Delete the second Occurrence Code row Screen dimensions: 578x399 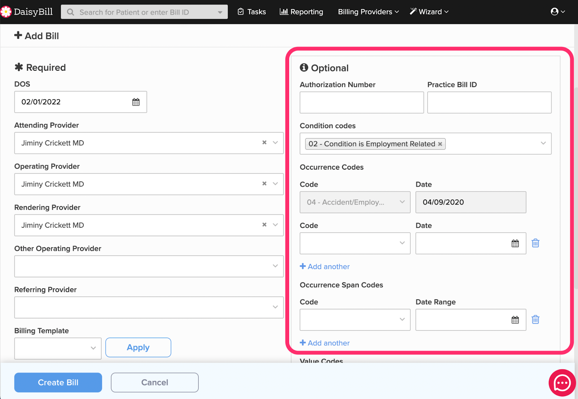[535, 243]
